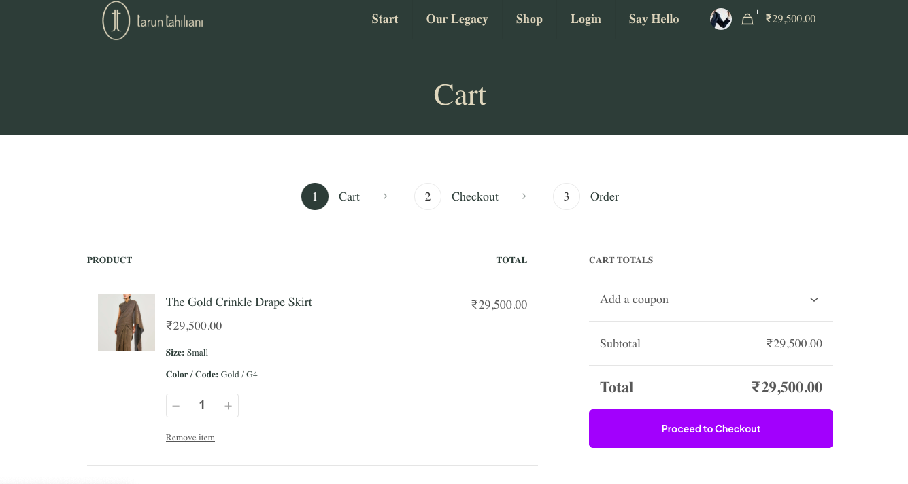Go to the Shop menu
The width and height of the screenshot is (908, 484).
click(528, 19)
